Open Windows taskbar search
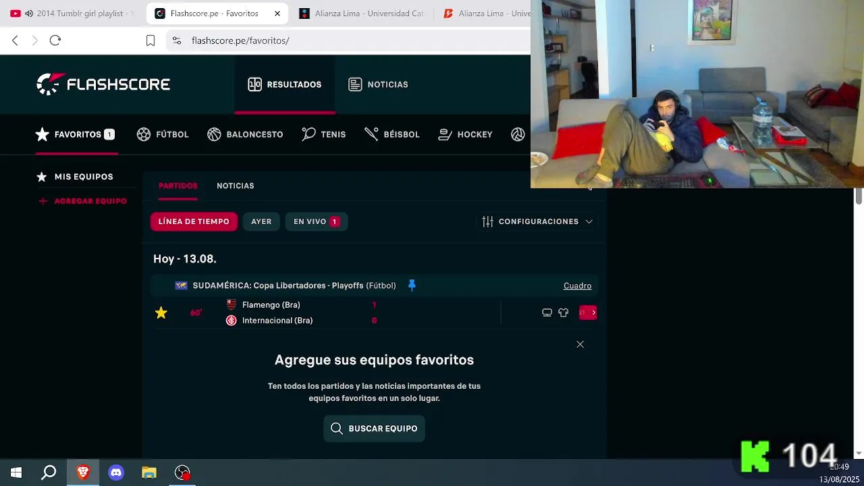The width and height of the screenshot is (864, 486). [49, 473]
